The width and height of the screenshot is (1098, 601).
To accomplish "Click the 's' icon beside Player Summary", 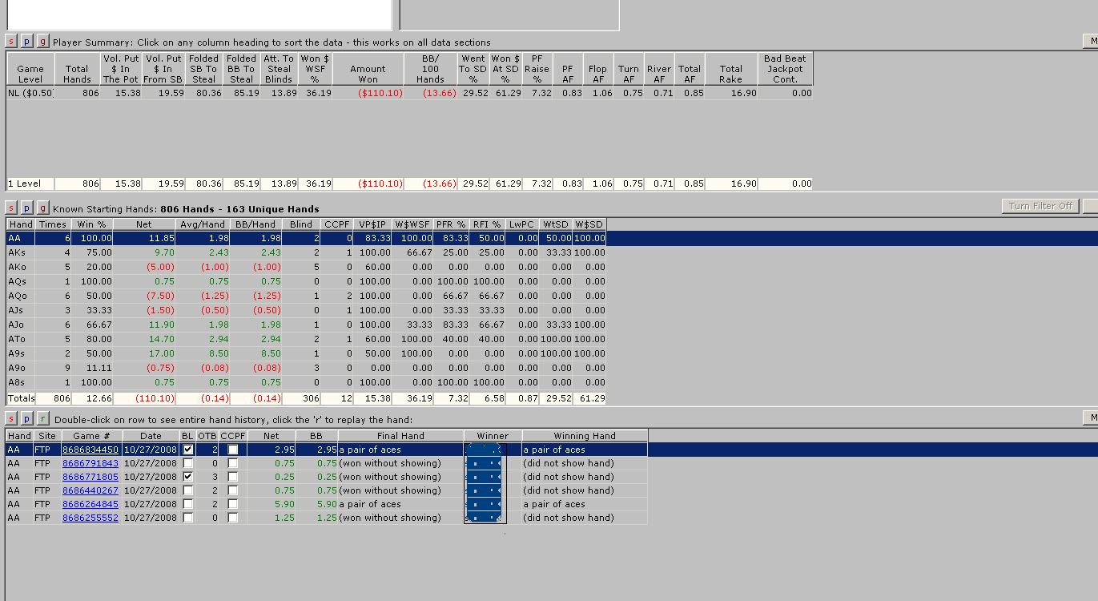I will click(x=11, y=42).
